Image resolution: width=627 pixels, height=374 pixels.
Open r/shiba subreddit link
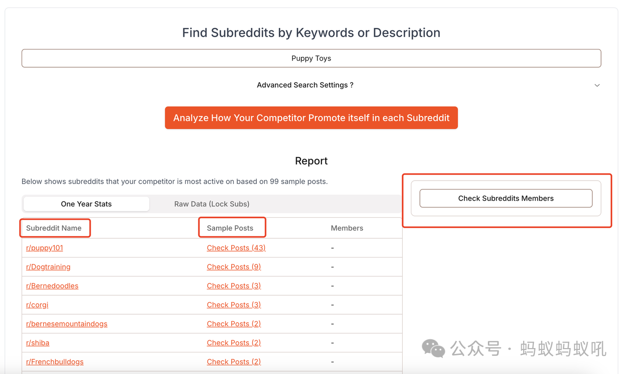(x=38, y=343)
